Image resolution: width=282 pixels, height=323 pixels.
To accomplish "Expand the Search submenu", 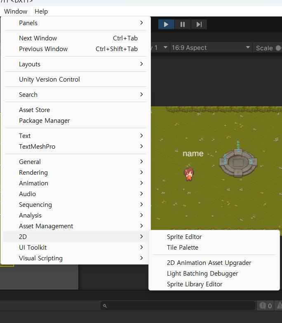I will point(75,95).
